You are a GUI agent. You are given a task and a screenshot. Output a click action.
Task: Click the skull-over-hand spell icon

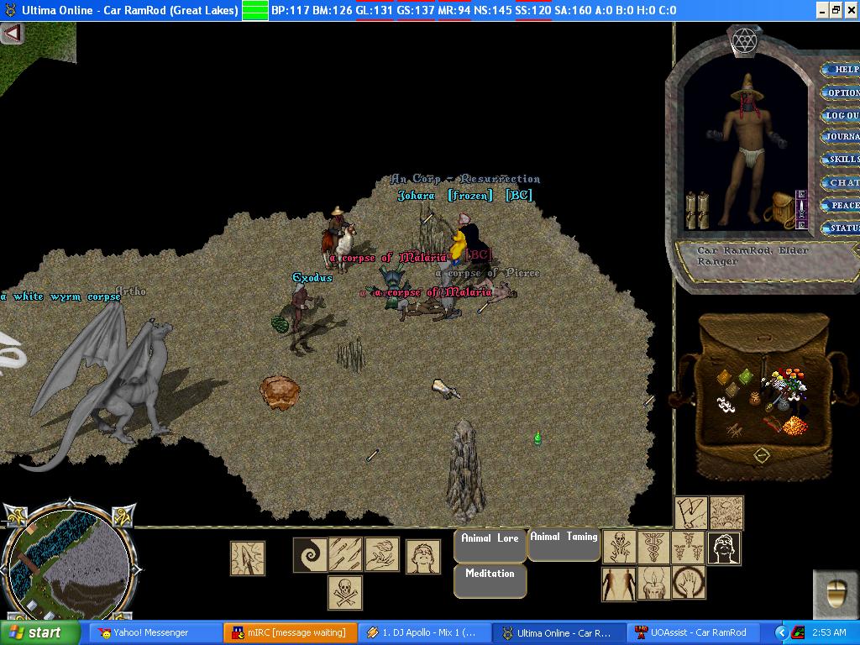pos(620,547)
